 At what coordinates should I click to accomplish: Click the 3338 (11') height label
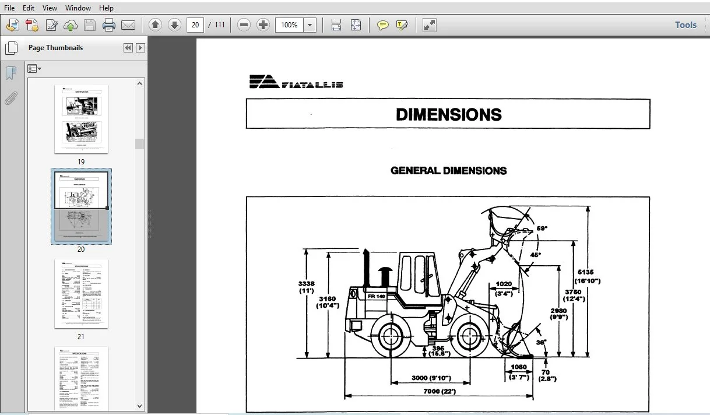coord(307,287)
